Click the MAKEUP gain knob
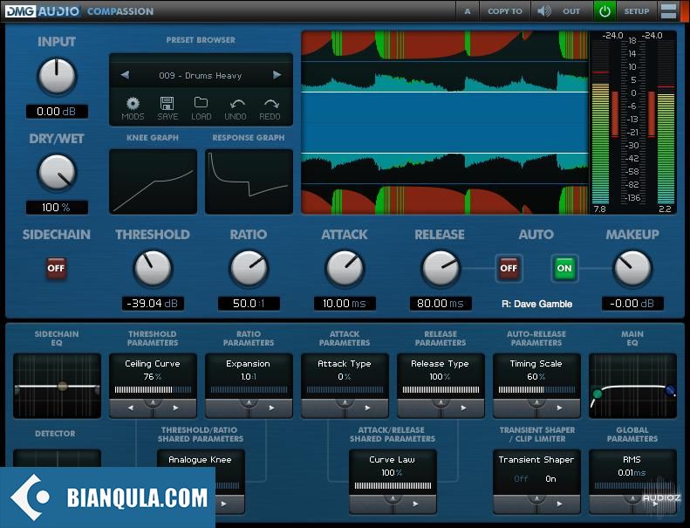The height and width of the screenshot is (528, 690). point(632,269)
